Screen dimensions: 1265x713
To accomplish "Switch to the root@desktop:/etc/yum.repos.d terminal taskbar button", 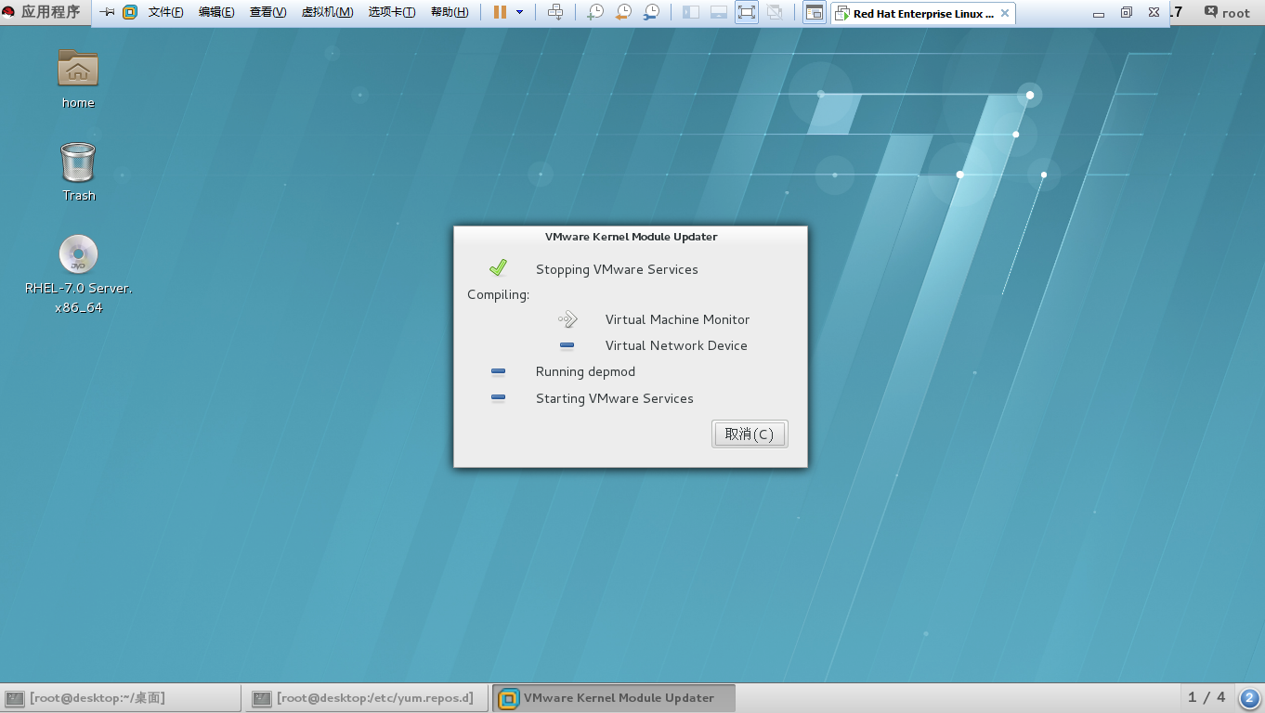I will coord(366,698).
